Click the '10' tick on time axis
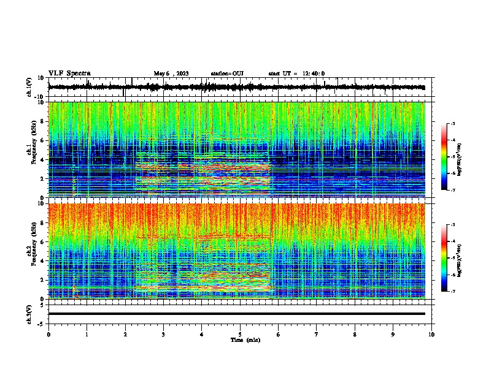This screenshot has width=486, height=375. pos(431,335)
